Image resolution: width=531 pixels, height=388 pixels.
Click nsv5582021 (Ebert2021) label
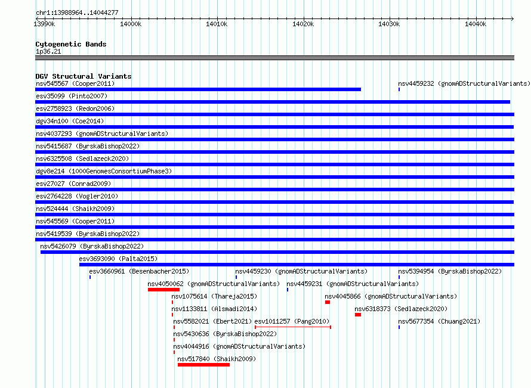tap(212, 321)
